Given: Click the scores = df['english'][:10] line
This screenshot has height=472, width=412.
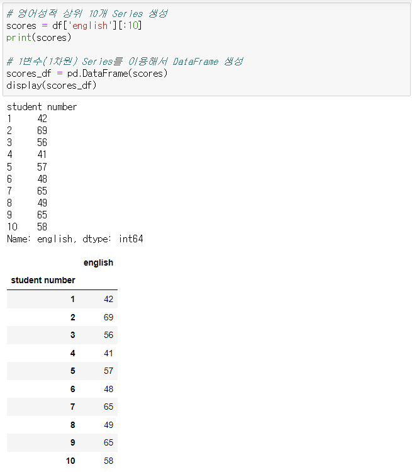Looking at the screenshot, I should (x=74, y=26).
